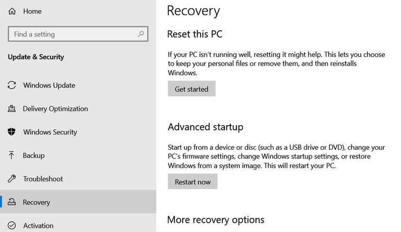Navigate to the Troubleshoot page
Viewport: 401px width, 232px height.
click(43, 179)
